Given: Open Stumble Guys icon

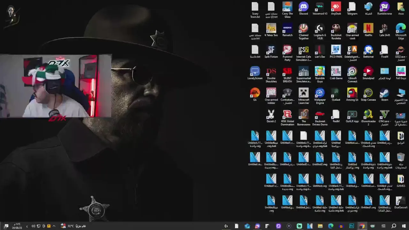Looking at the screenshot, I should click(320, 74).
